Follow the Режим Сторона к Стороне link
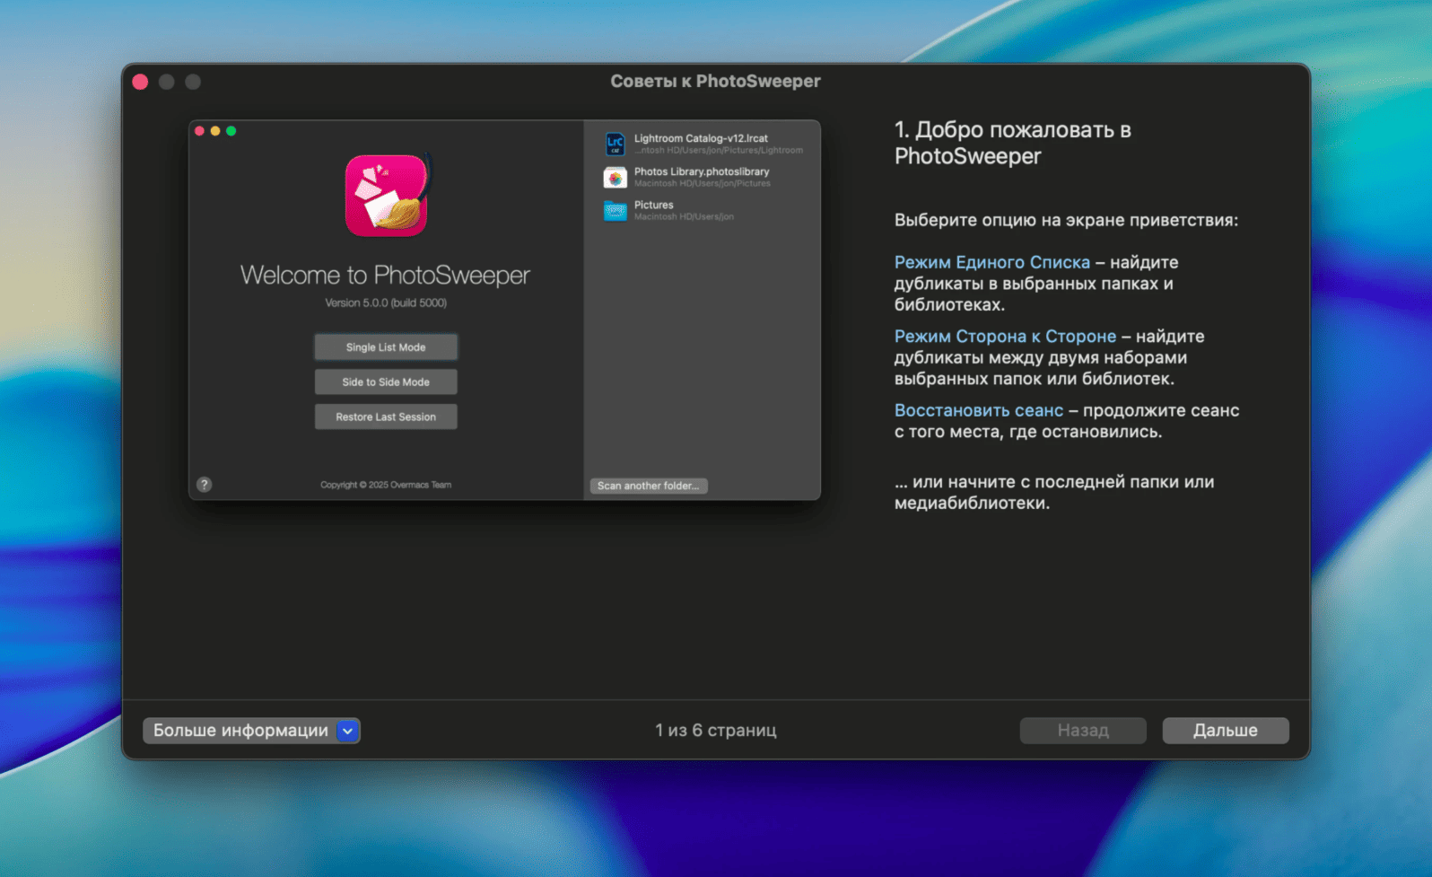 point(1005,337)
